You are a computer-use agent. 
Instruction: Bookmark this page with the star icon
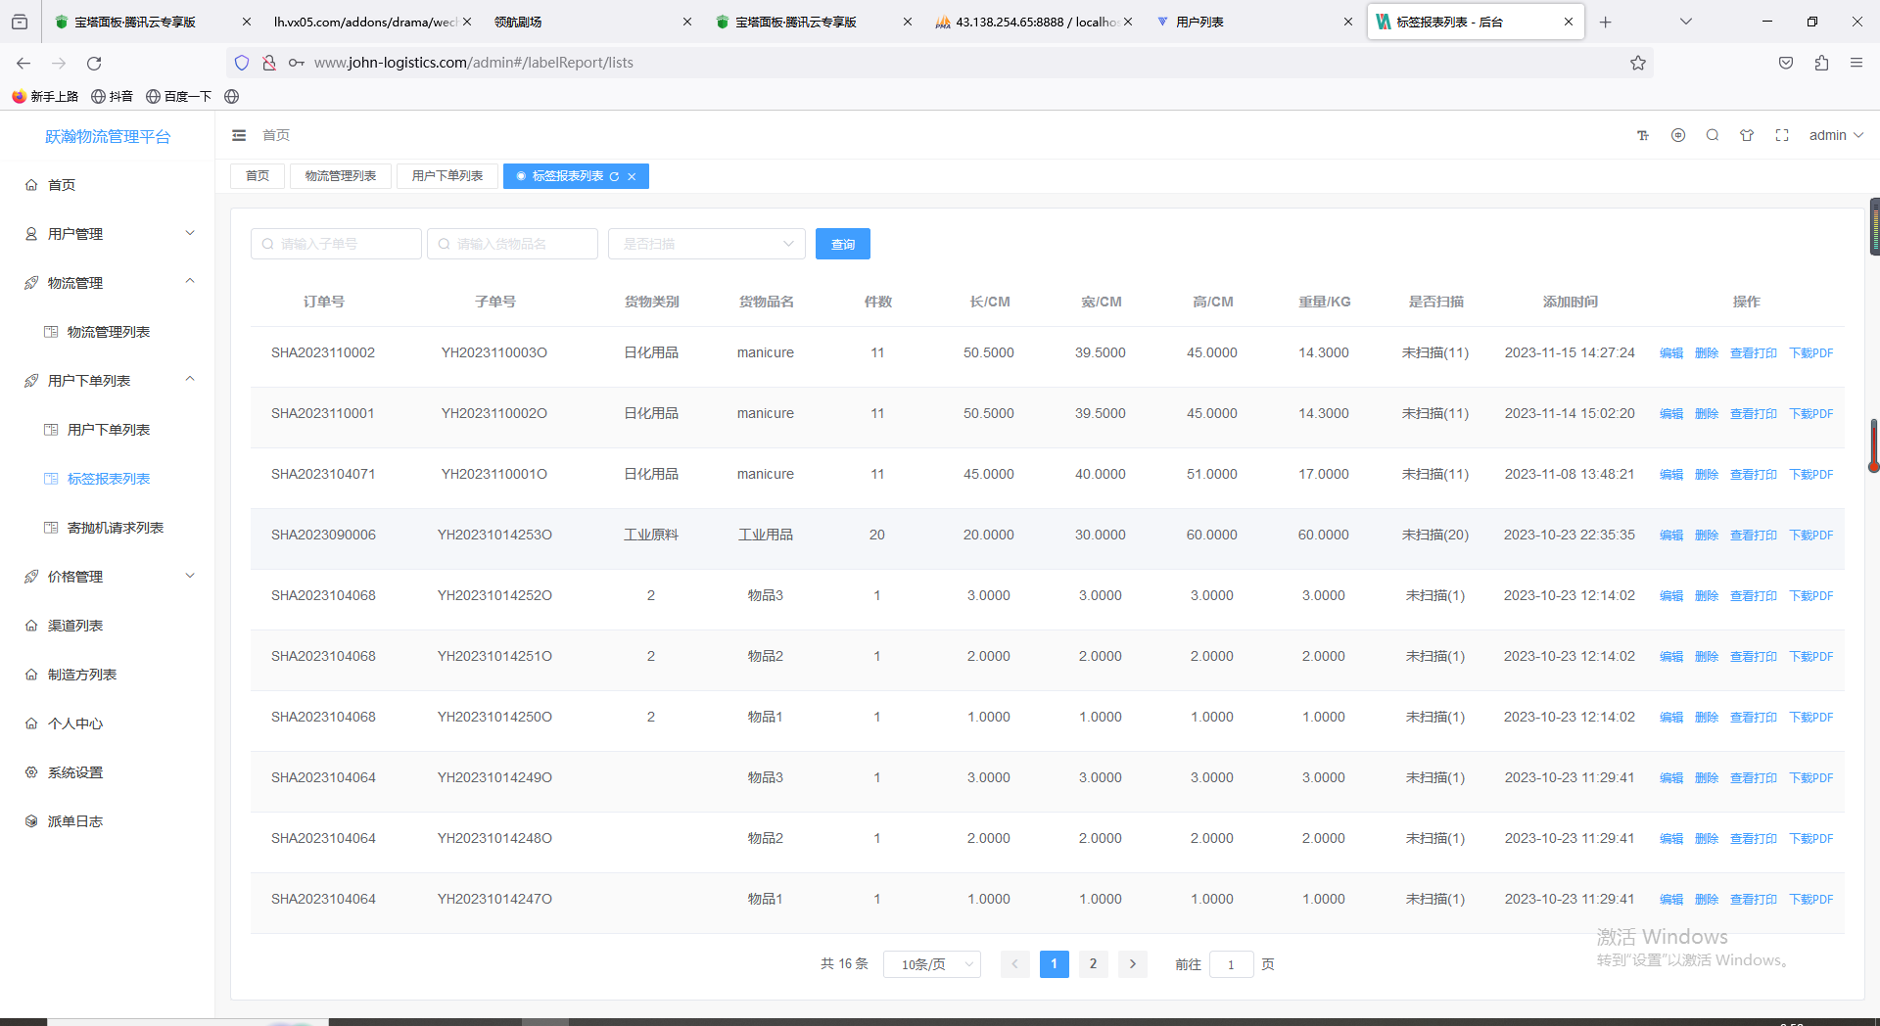tap(1638, 63)
